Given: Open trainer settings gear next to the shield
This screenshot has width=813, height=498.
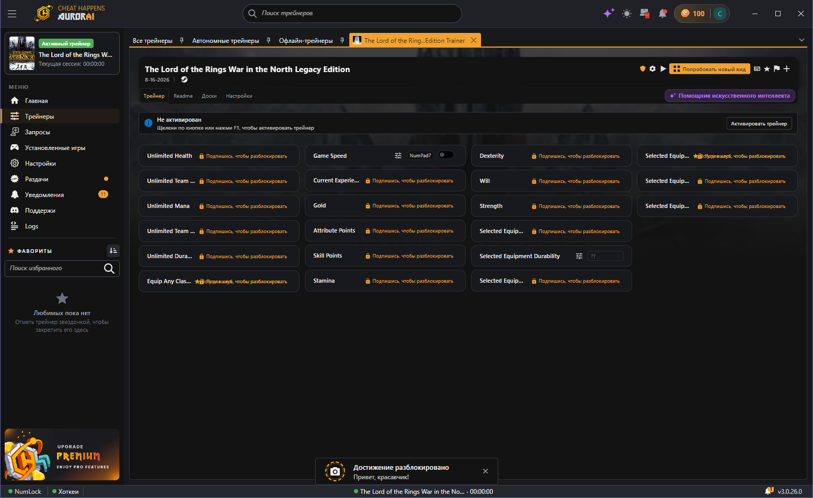Looking at the screenshot, I should coord(652,68).
